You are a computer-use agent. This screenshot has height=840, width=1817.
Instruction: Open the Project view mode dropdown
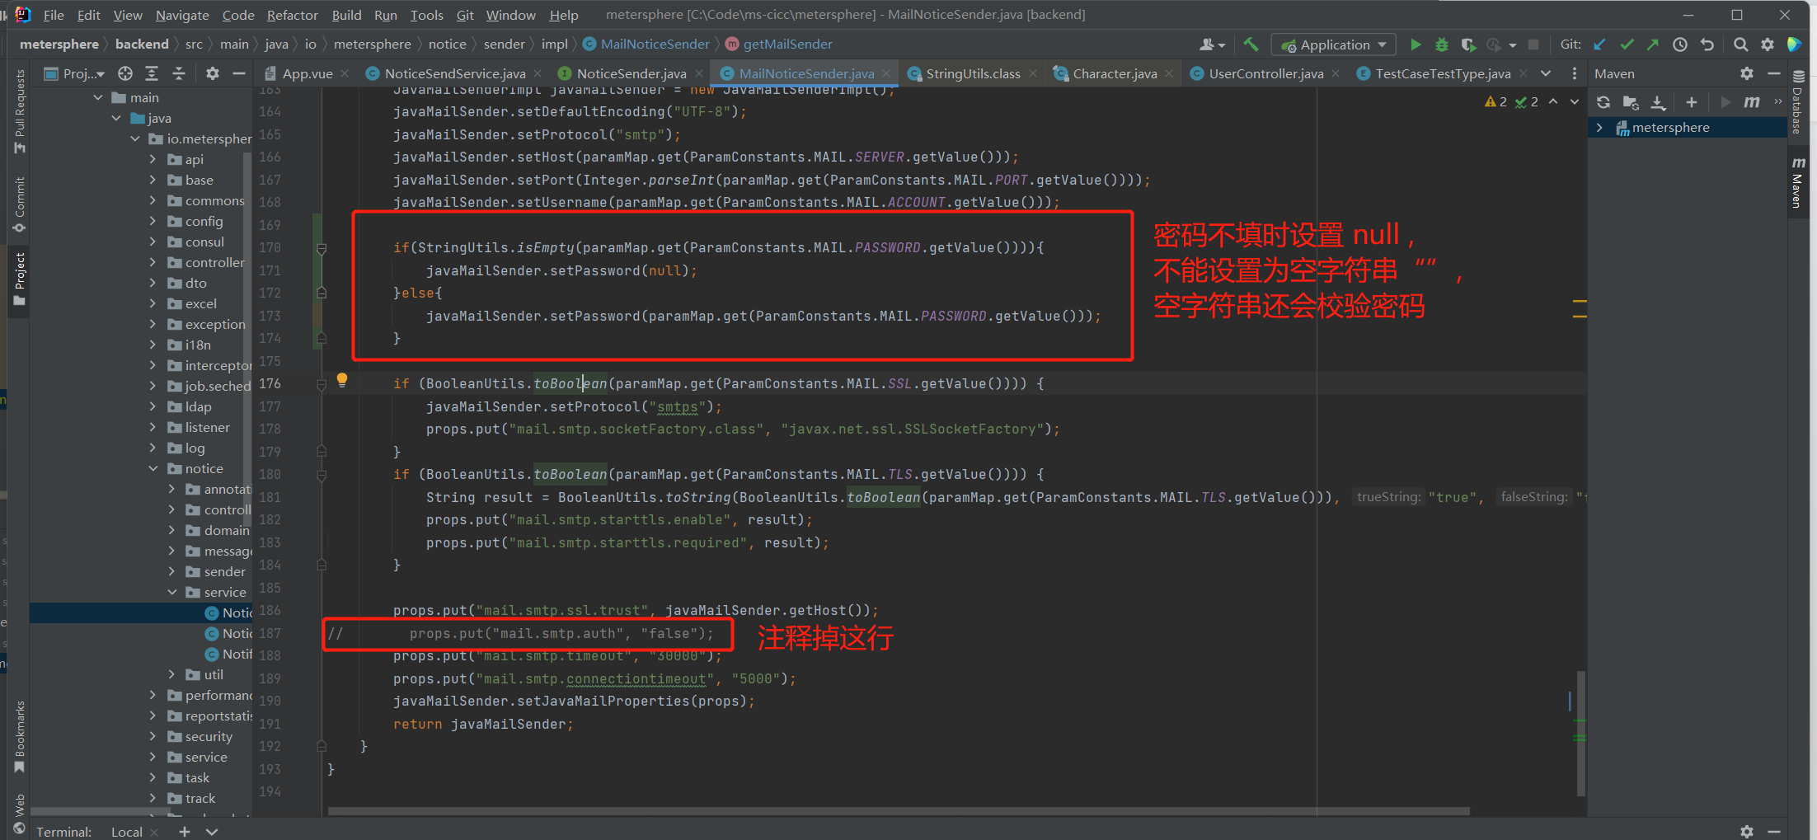click(75, 73)
